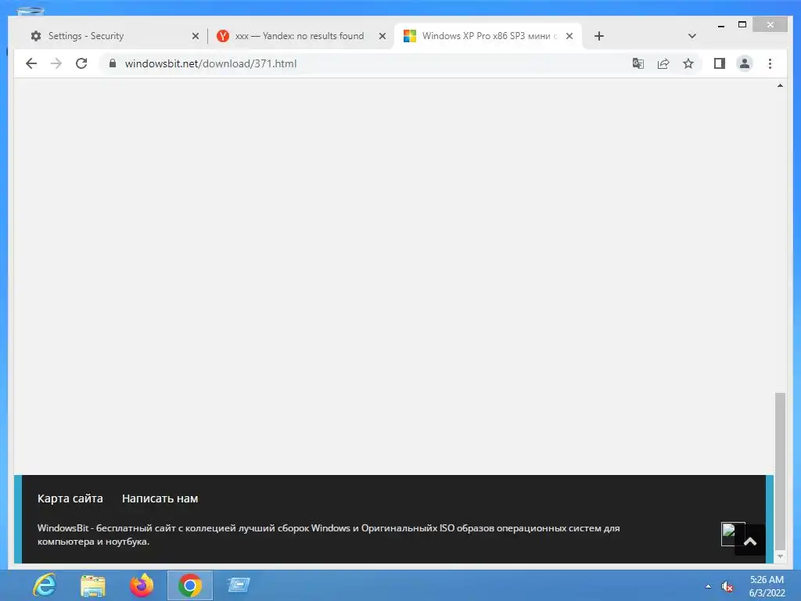Viewport: 801px width, 601px height.
Task: Open a new tab
Action: [599, 36]
